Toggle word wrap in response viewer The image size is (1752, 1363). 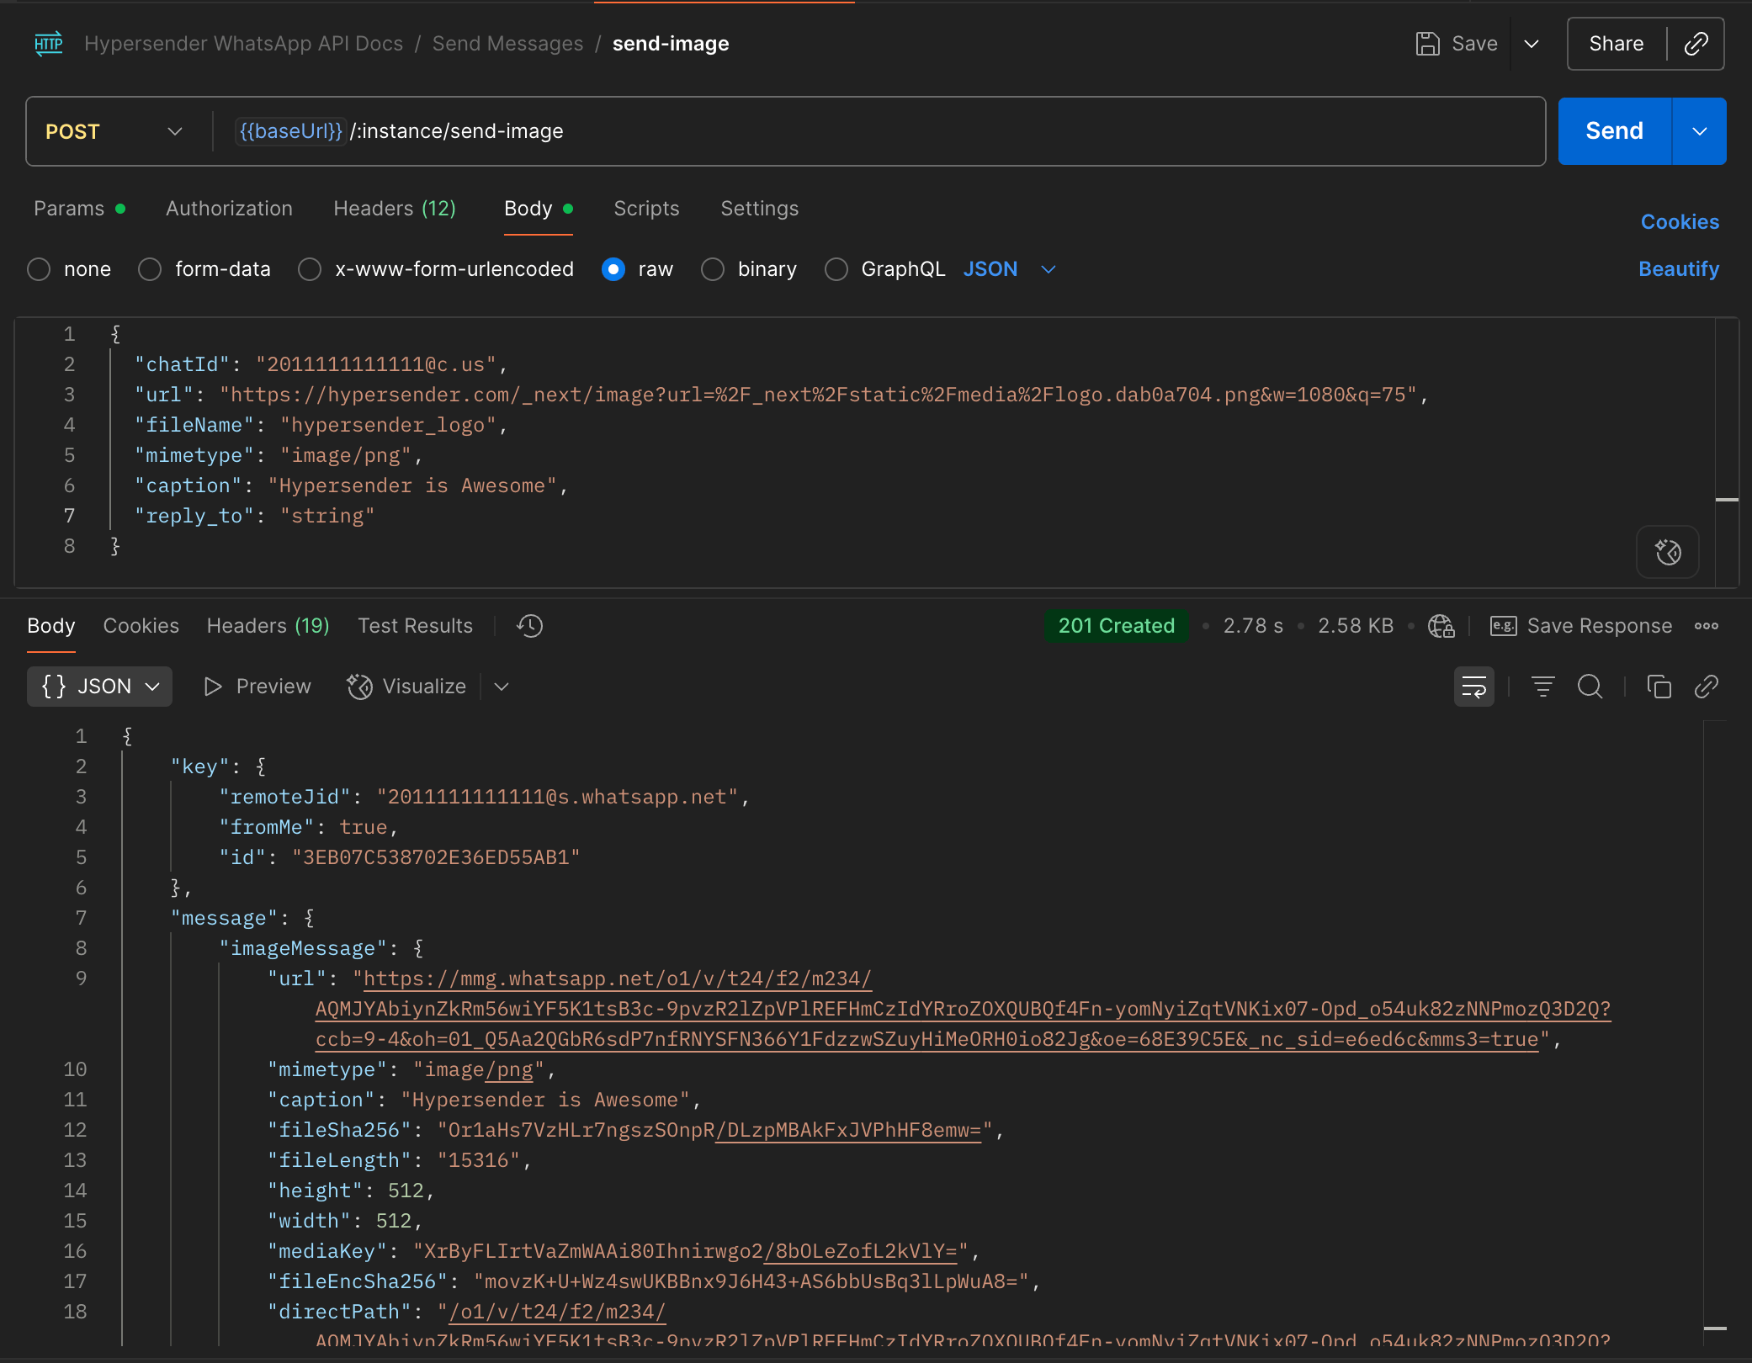click(x=1473, y=687)
